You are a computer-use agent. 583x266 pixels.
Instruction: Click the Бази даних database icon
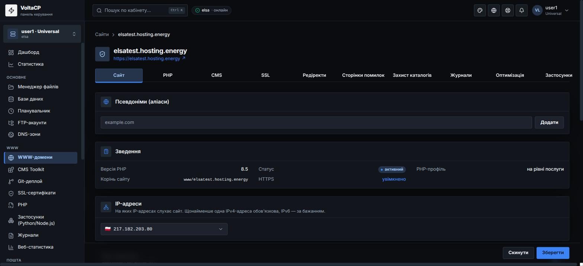11,99
